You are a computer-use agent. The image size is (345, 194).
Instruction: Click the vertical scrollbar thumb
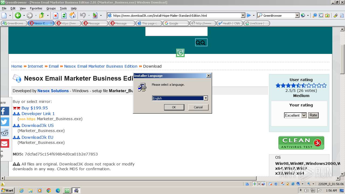(x=342, y=59)
